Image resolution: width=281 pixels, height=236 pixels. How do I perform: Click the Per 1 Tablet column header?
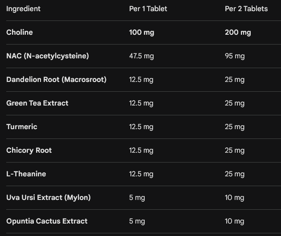148,9
